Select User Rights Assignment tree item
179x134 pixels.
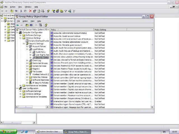coord(42,55)
